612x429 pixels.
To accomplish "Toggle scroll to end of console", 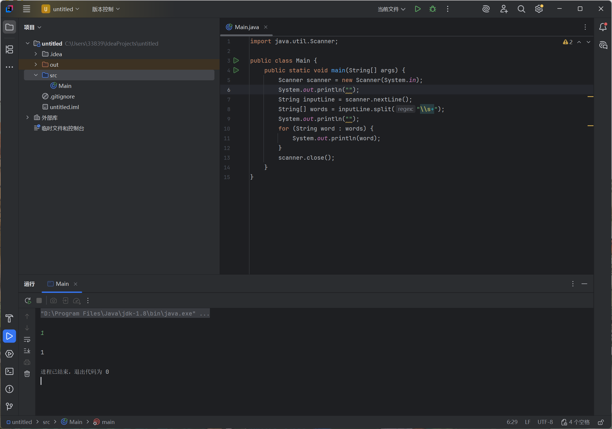I will click(27, 351).
